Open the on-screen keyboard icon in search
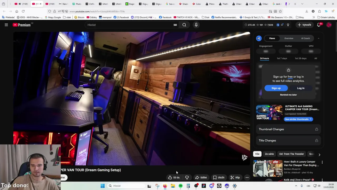The image size is (337, 190). [x=175, y=25]
